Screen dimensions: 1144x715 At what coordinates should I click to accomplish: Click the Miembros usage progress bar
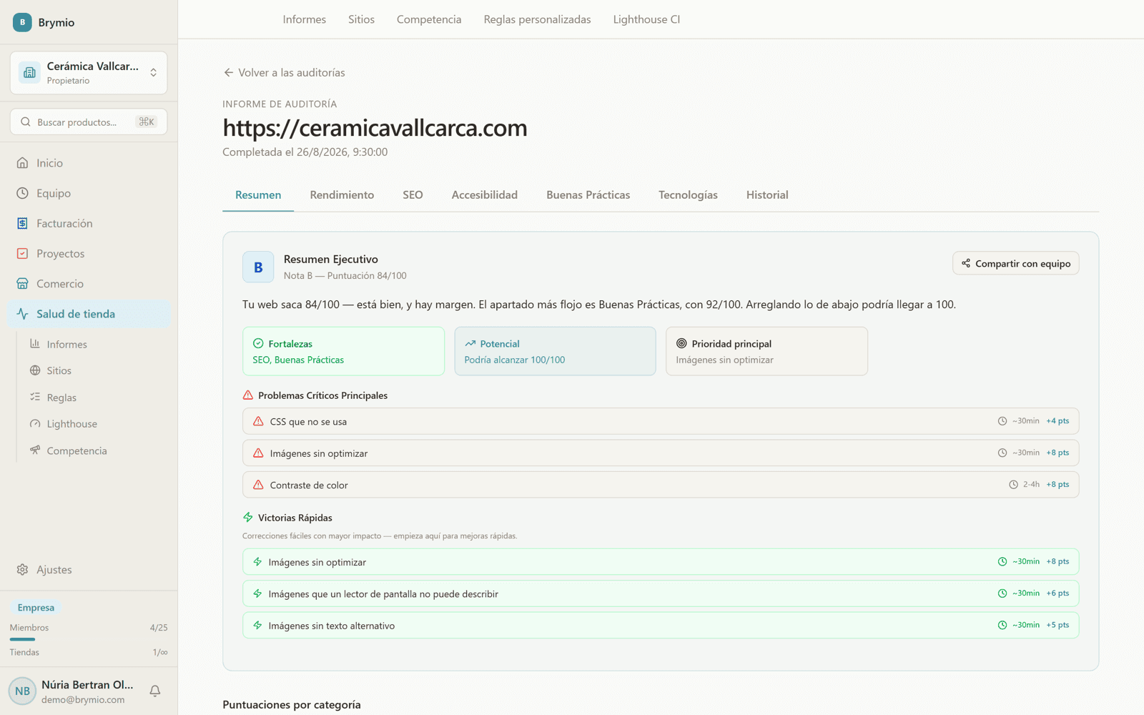click(89, 639)
